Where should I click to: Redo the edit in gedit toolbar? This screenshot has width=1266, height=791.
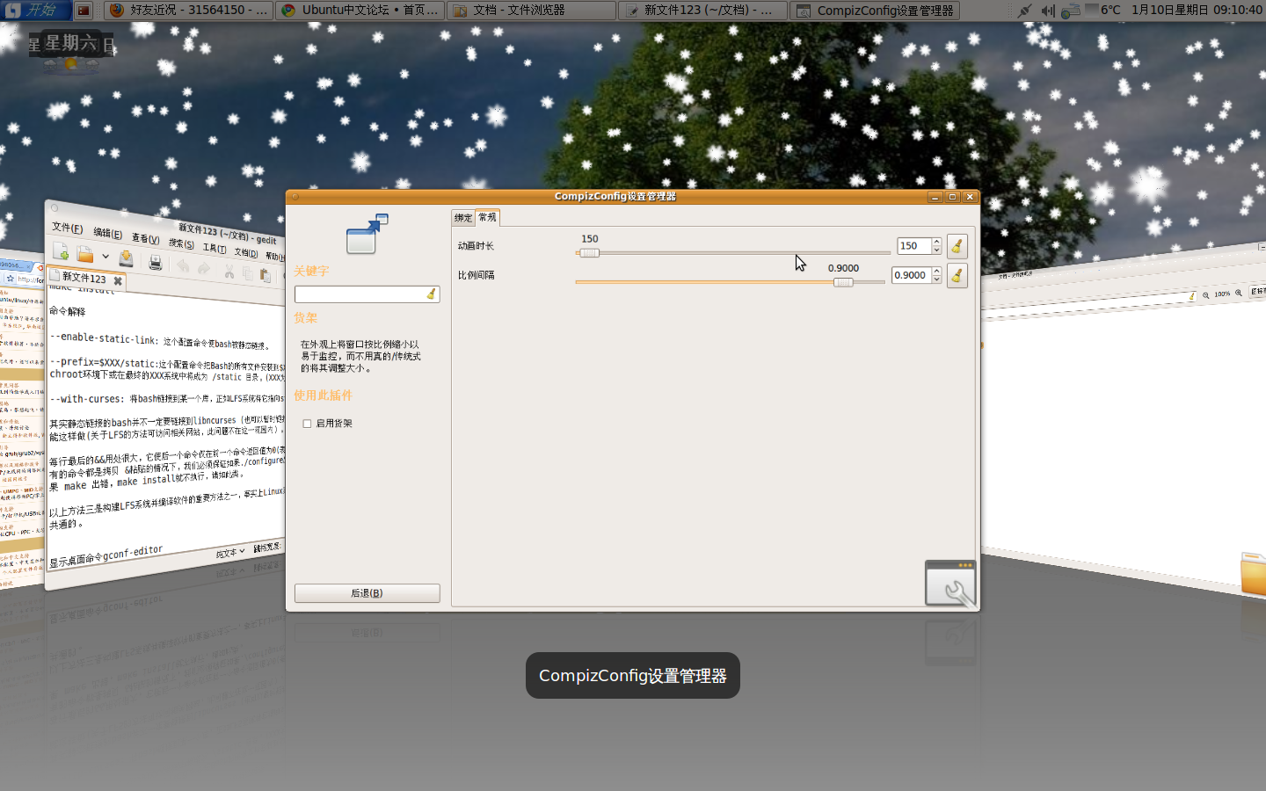point(204,268)
